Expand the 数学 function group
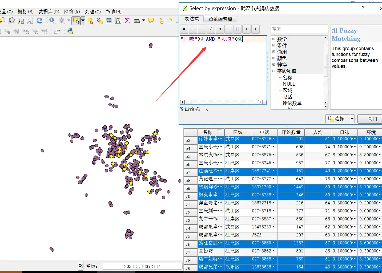This screenshot has height=273, width=382. 274,39
